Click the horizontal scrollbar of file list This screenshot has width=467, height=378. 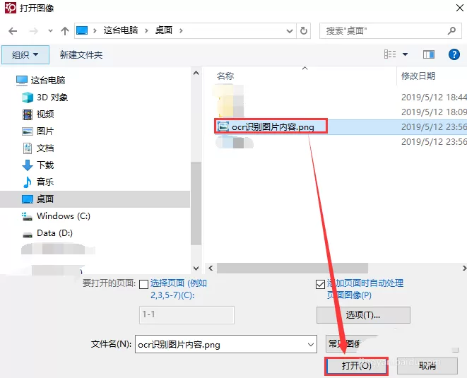[x=292, y=268]
